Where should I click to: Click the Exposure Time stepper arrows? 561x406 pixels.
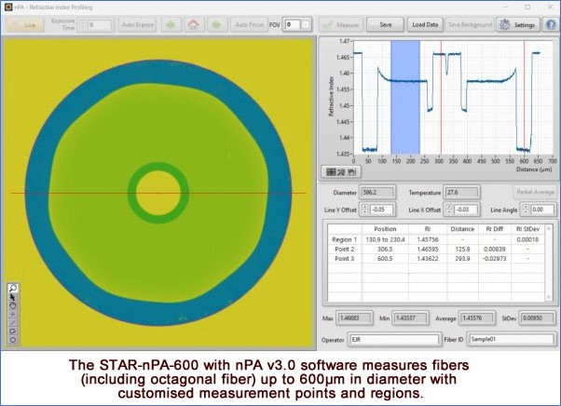click(x=83, y=24)
